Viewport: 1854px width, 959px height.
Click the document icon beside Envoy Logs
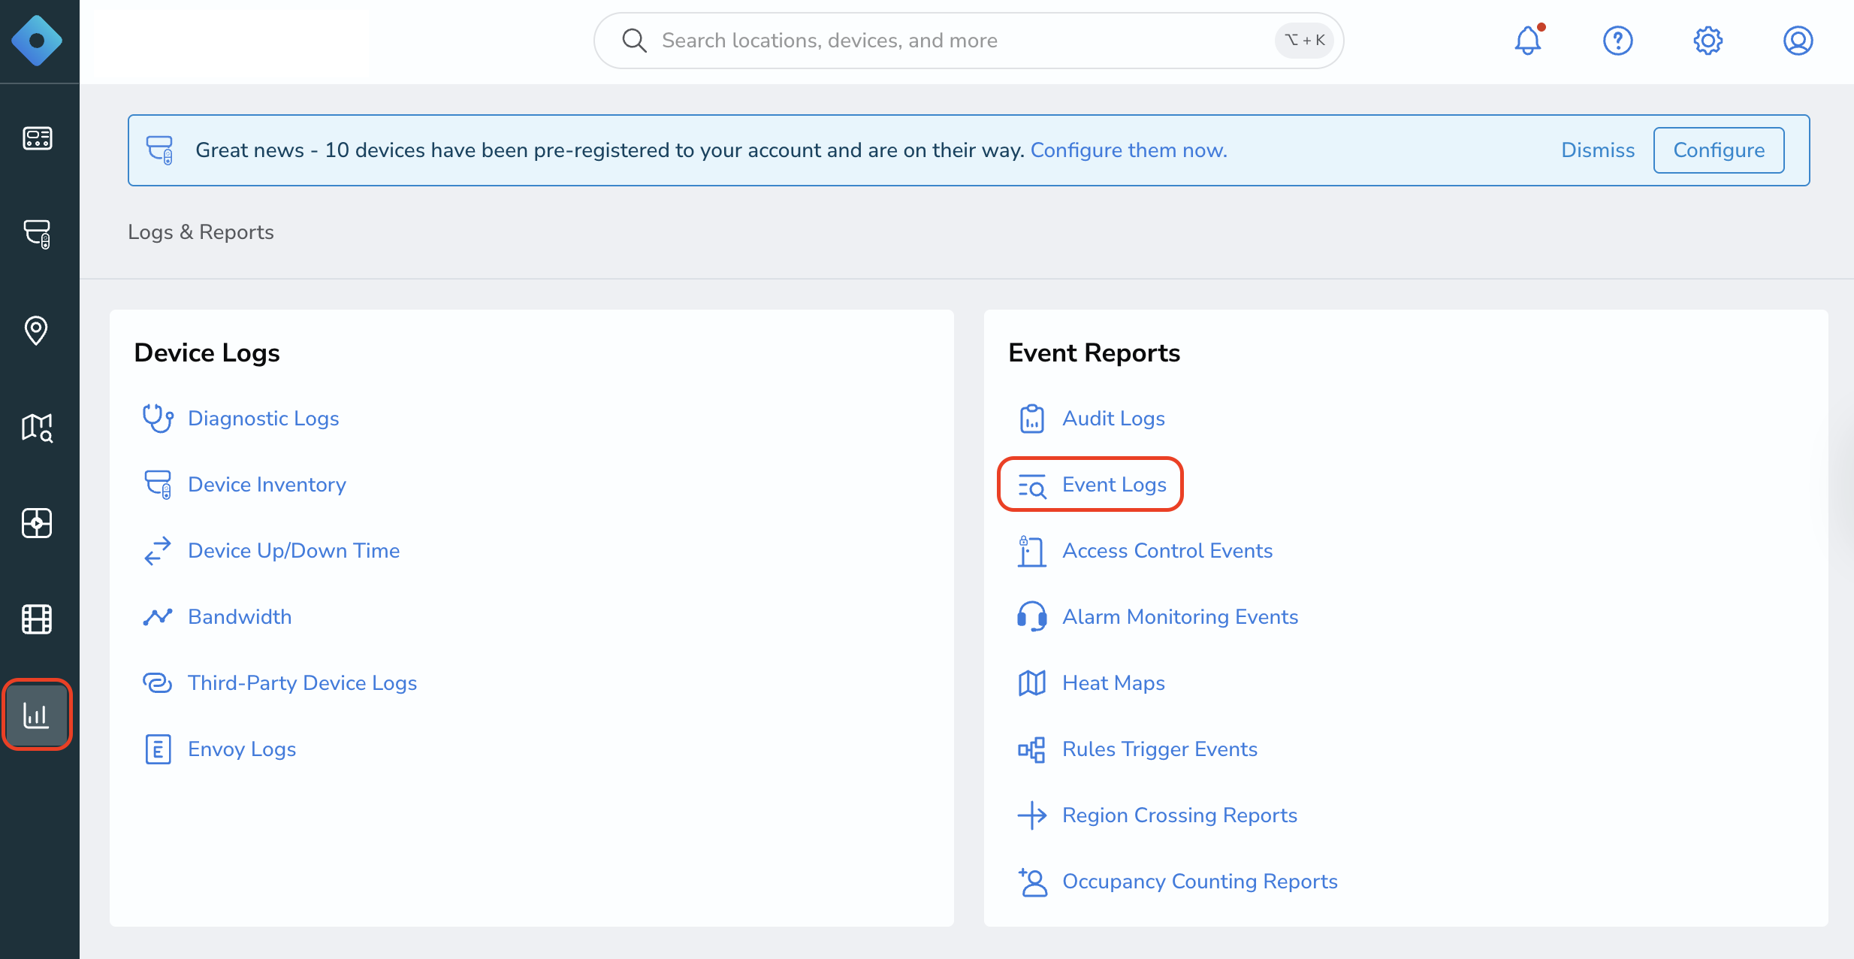[x=158, y=749]
